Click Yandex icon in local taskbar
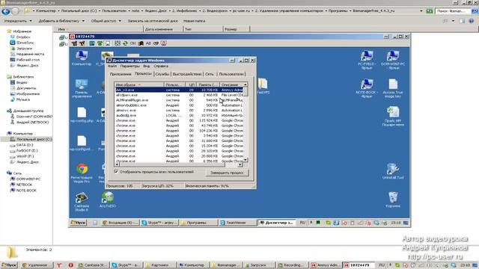The height and width of the screenshot is (269, 479). point(59,265)
